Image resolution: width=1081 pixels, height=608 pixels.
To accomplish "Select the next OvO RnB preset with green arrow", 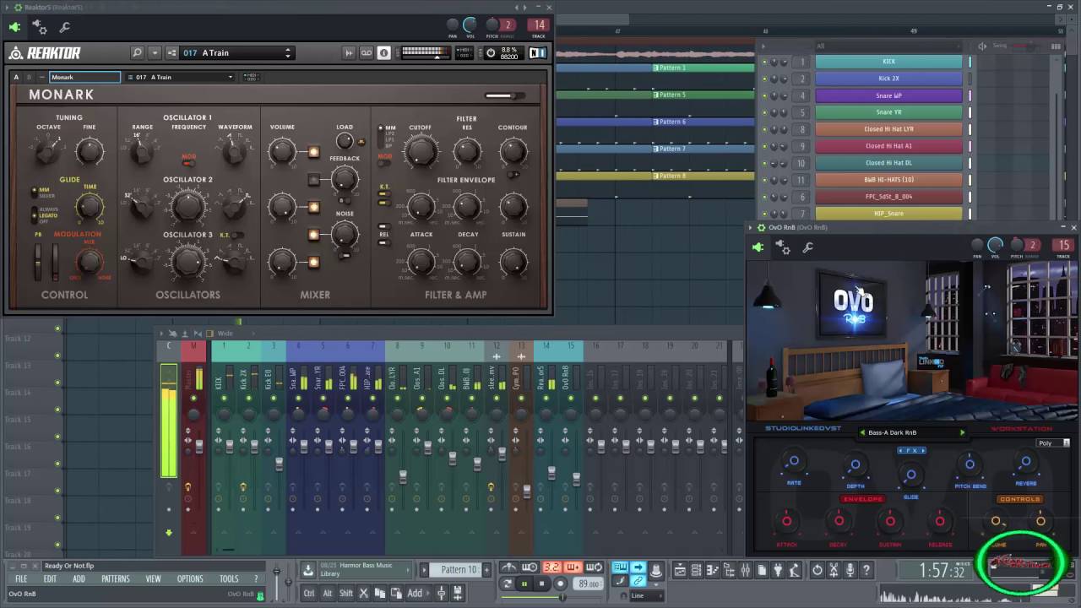I will 961,432.
